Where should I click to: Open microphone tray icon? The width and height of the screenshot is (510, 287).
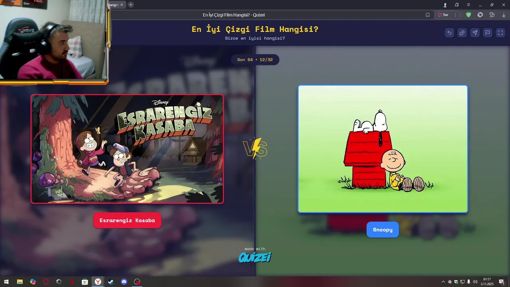pyautogui.click(x=469, y=282)
